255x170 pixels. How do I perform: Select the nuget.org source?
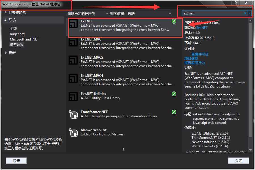[17, 34]
